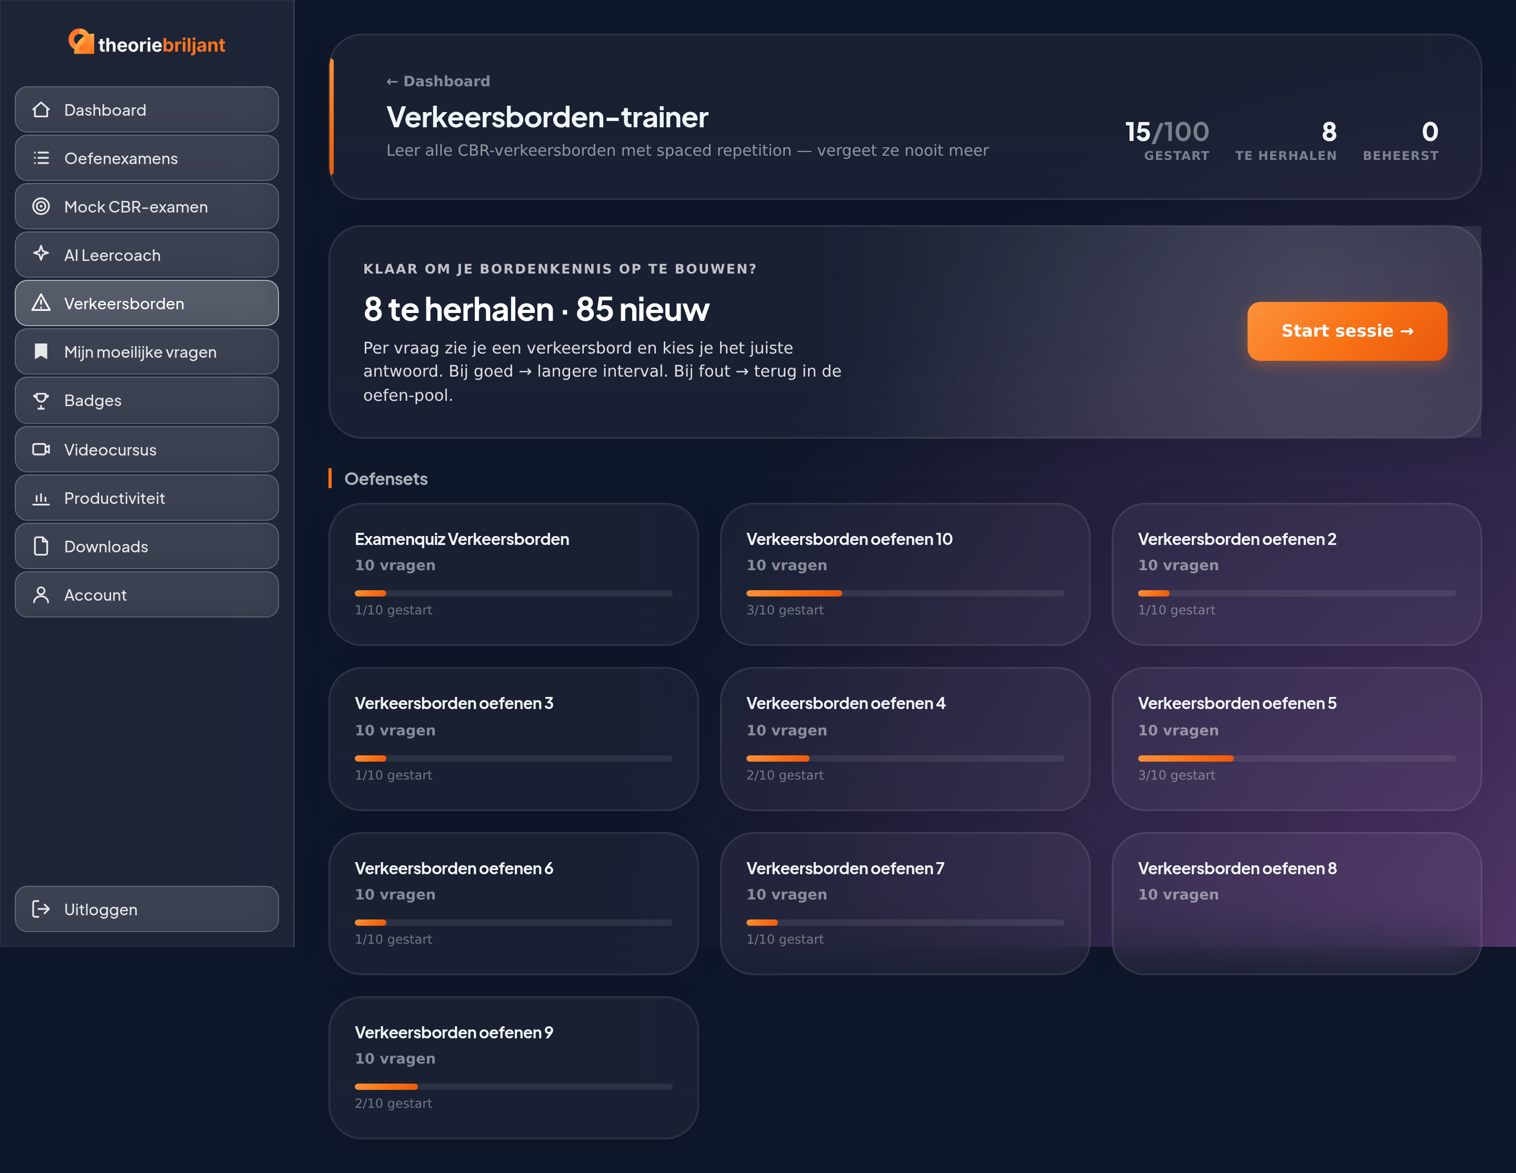Click the Videocursus camera icon
The image size is (1516, 1173).
41,450
